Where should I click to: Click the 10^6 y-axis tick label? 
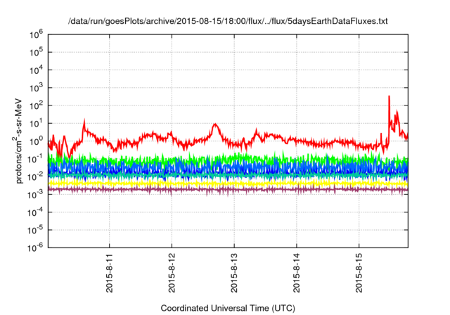pos(36,34)
